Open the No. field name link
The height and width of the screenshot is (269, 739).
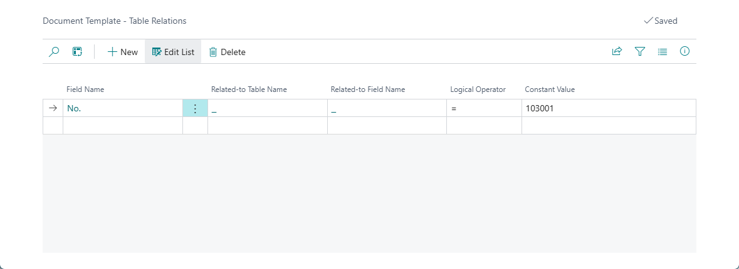[75, 108]
